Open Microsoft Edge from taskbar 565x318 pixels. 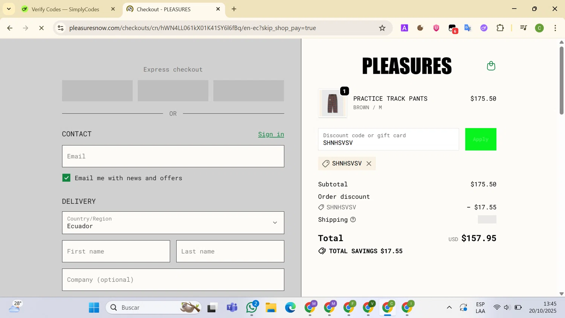coord(290,308)
